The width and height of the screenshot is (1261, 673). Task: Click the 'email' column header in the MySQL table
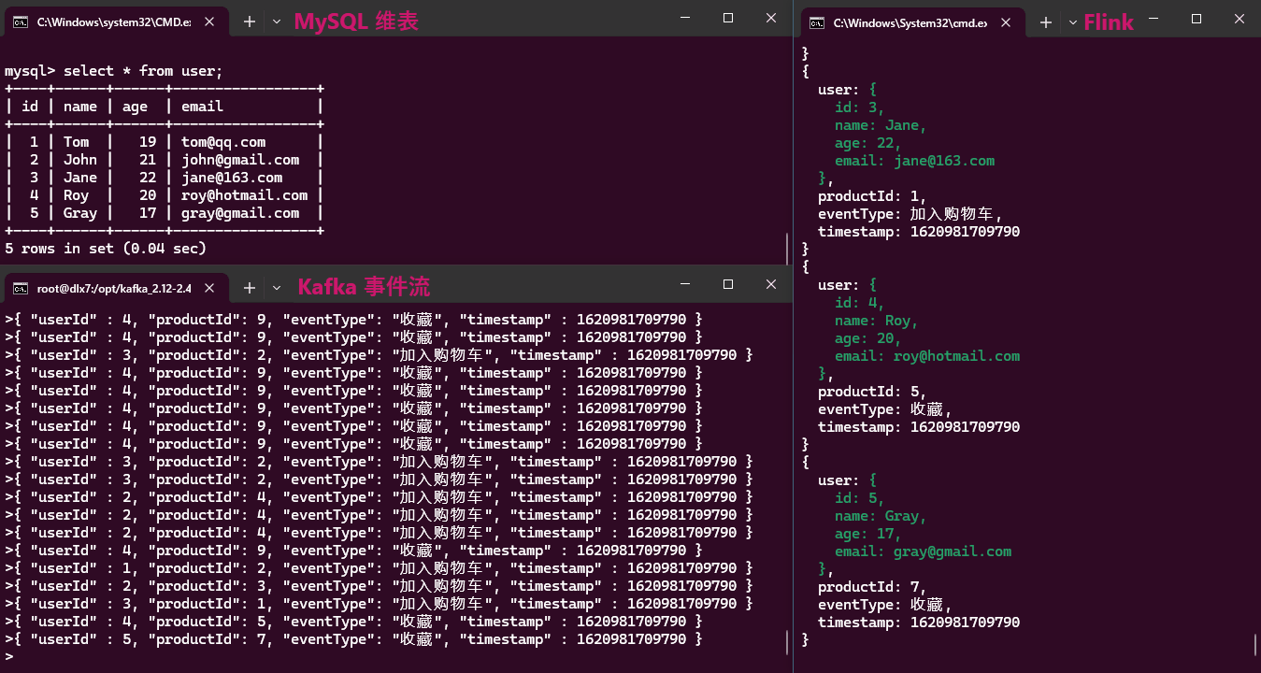pos(202,107)
